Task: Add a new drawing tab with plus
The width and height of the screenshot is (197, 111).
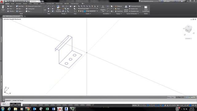Action: tap(25, 16)
